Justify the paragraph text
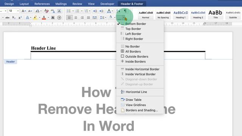Viewport: 242px width, 136px height. click(x=88, y=18)
